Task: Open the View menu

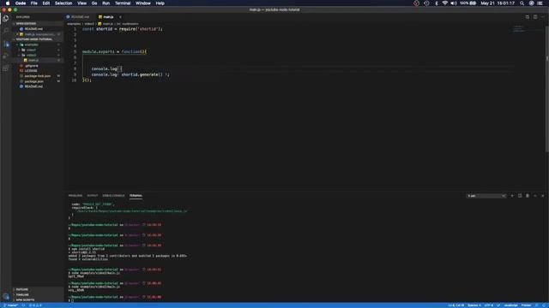Action: [x=82, y=3]
